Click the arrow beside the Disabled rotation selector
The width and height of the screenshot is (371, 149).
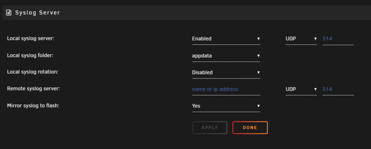pyautogui.click(x=258, y=72)
